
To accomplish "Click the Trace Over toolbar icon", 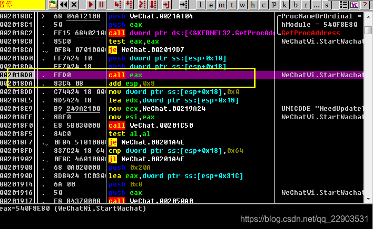I will 153,5.
